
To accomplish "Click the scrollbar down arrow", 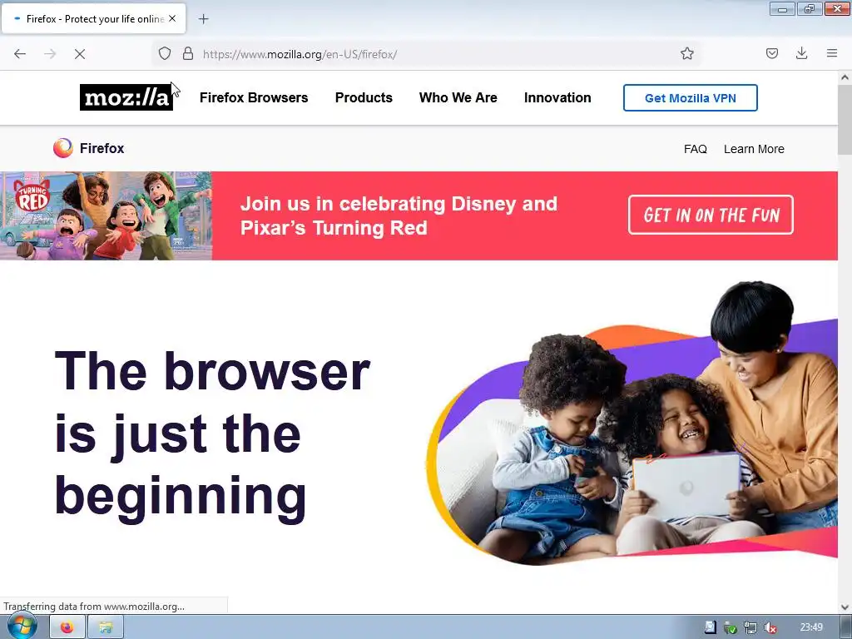I will point(845,607).
